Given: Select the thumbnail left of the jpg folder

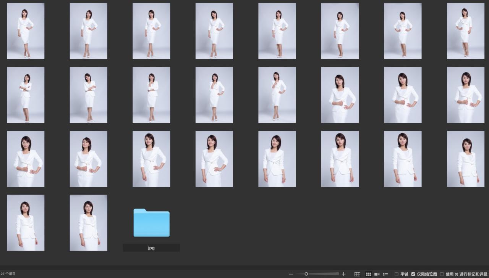Looking at the screenshot, I should tap(88, 223).
